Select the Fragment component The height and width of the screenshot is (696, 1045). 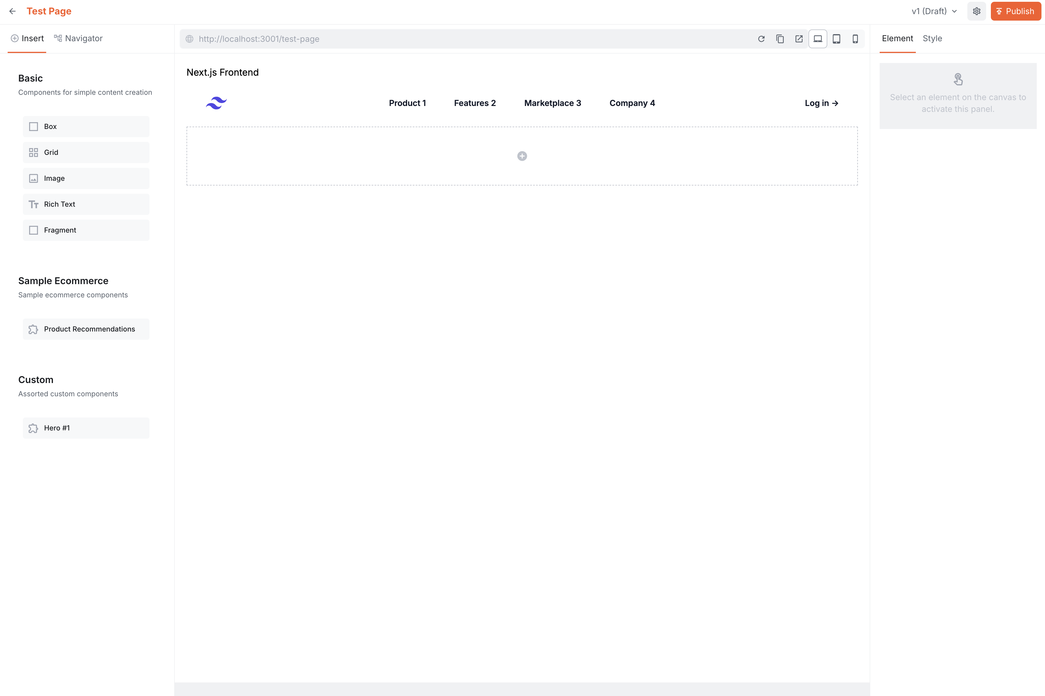[x=86, y=230]
